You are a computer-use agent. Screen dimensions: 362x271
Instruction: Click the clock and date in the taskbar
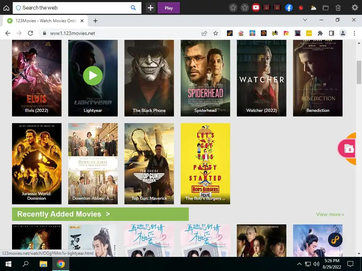332,264
